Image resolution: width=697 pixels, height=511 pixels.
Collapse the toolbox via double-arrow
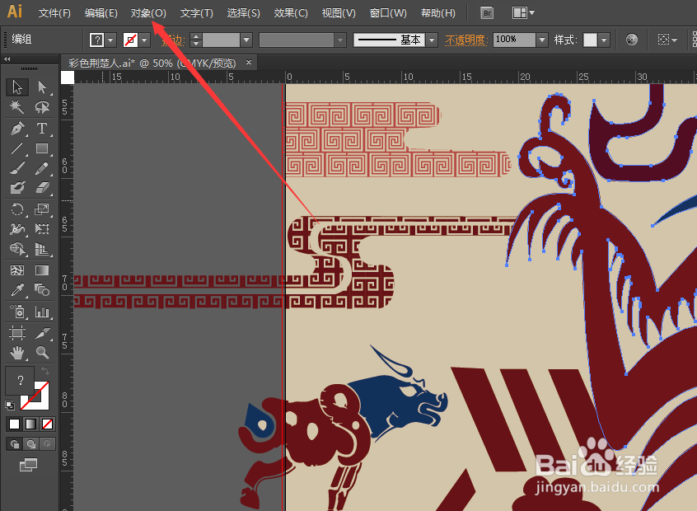pos(7,59)
